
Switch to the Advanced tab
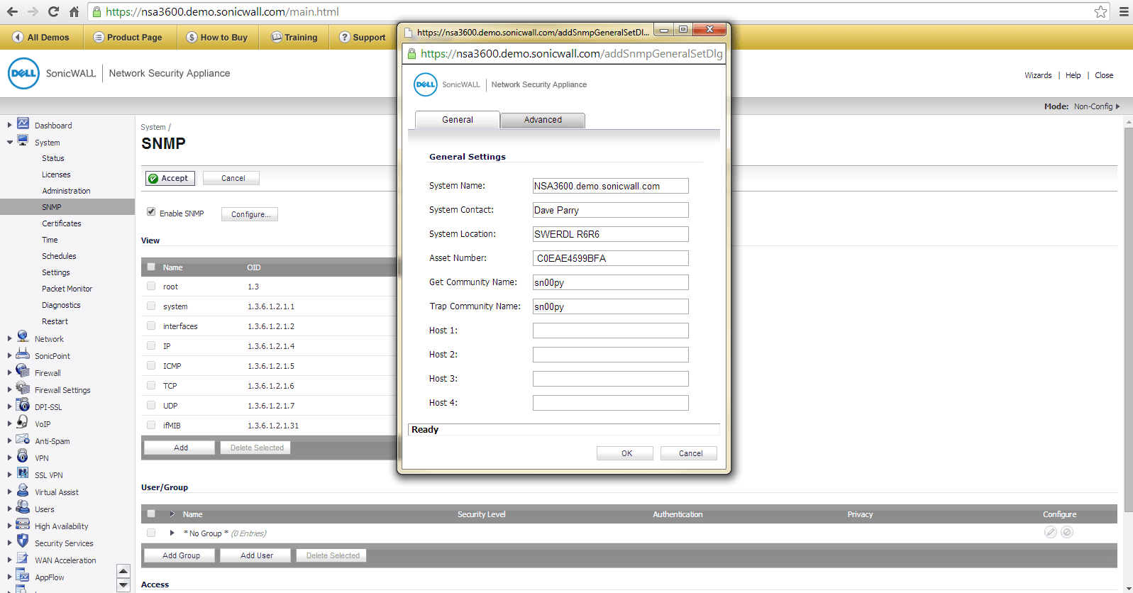(543, 120)
